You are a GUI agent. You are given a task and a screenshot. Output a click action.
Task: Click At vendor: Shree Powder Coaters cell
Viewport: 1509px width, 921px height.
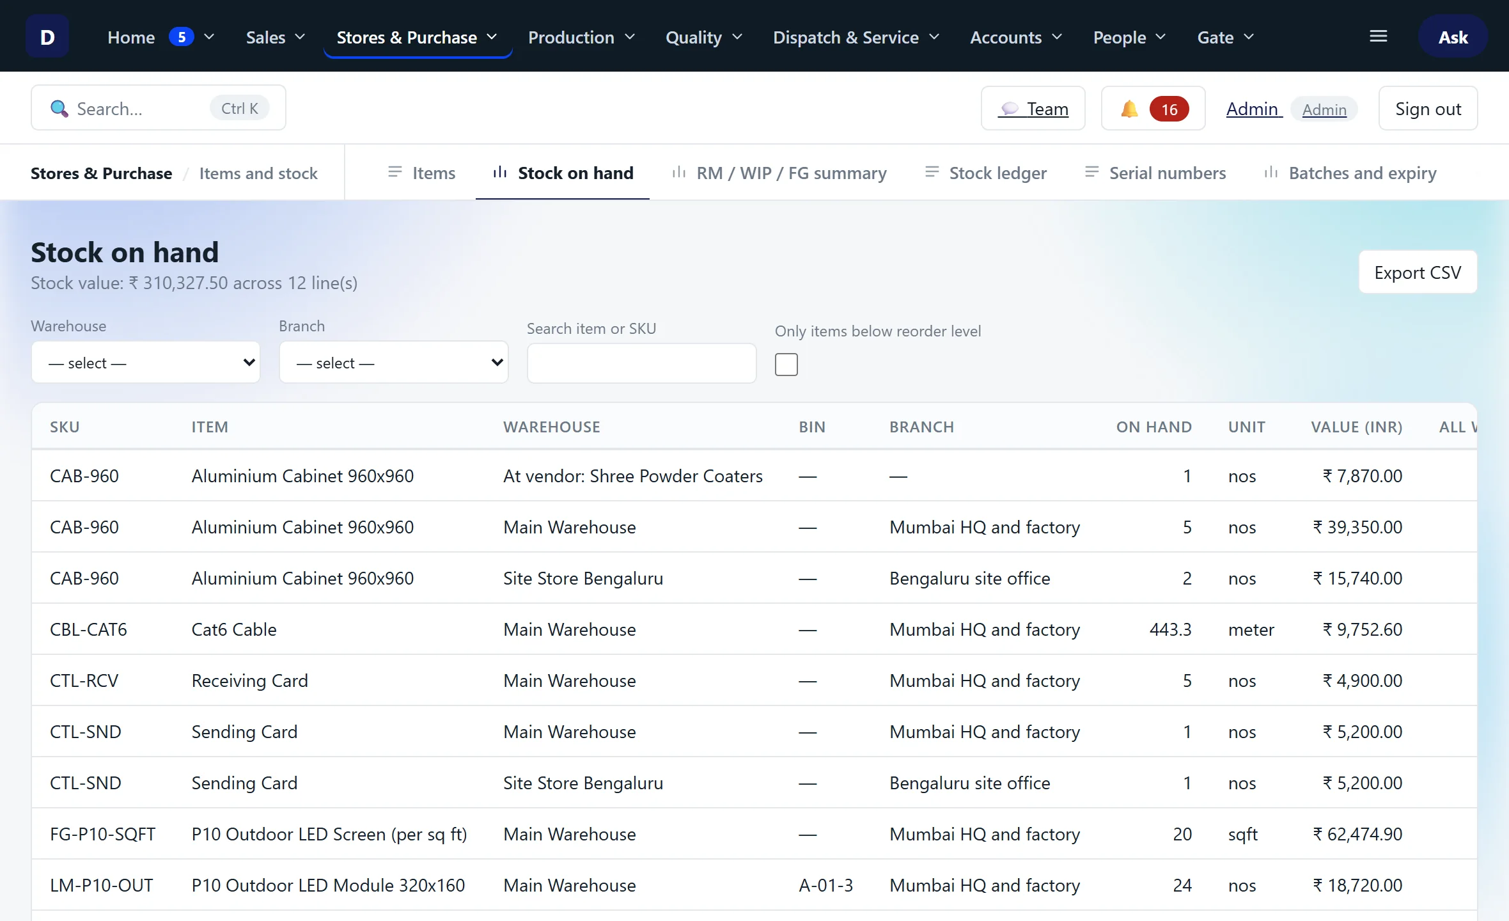[x=632, y=476]
